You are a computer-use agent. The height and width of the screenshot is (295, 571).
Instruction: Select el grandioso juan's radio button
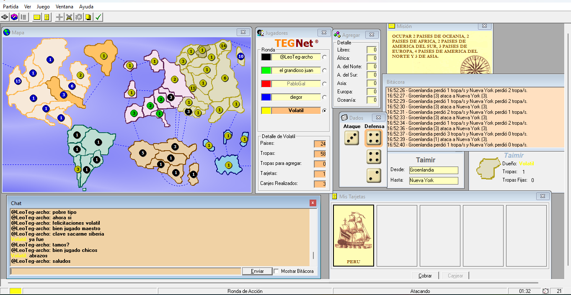(324, 71)
